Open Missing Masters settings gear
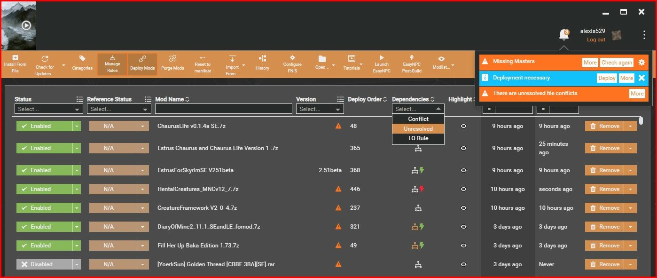The height and width of the screenshot is (278, 657). point(641,63)
